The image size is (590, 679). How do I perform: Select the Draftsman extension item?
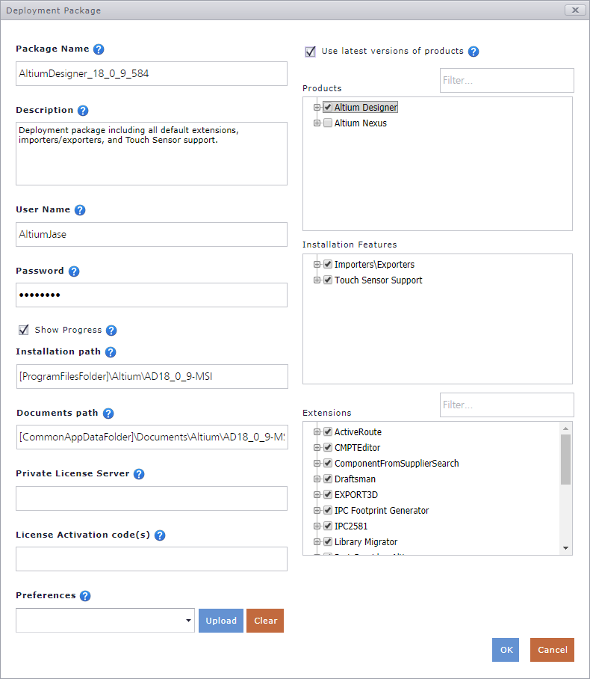[355, 479]
